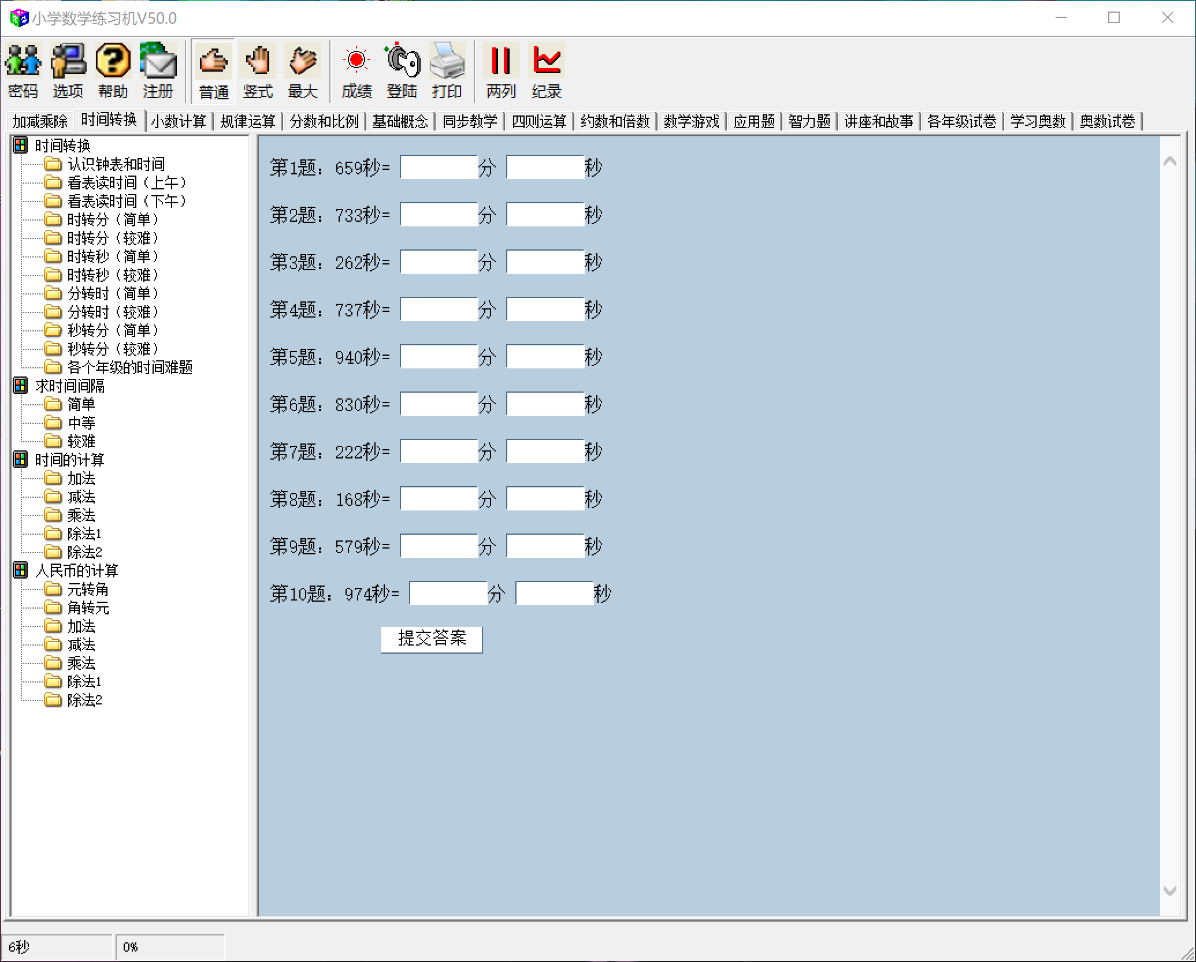Click folder icon beside 认识钟表和时间
The width and height of the screenshot is (1196, 962).
tap(53, 164)
